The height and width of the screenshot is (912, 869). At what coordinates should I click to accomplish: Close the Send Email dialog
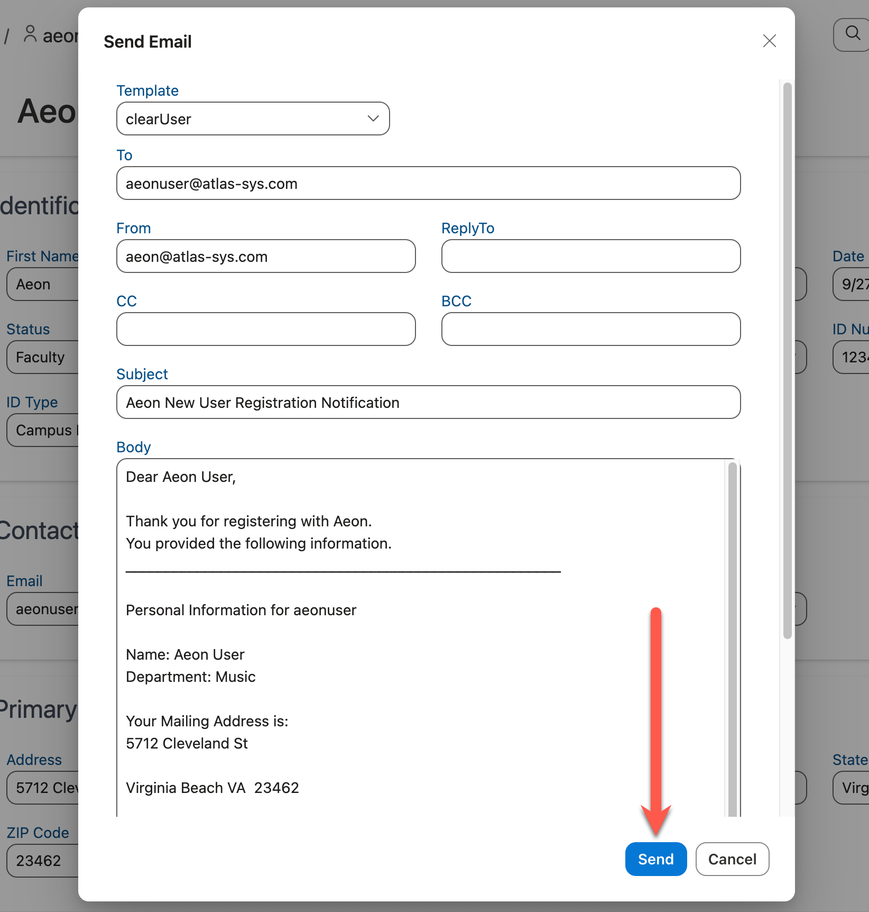pos(769,41)
